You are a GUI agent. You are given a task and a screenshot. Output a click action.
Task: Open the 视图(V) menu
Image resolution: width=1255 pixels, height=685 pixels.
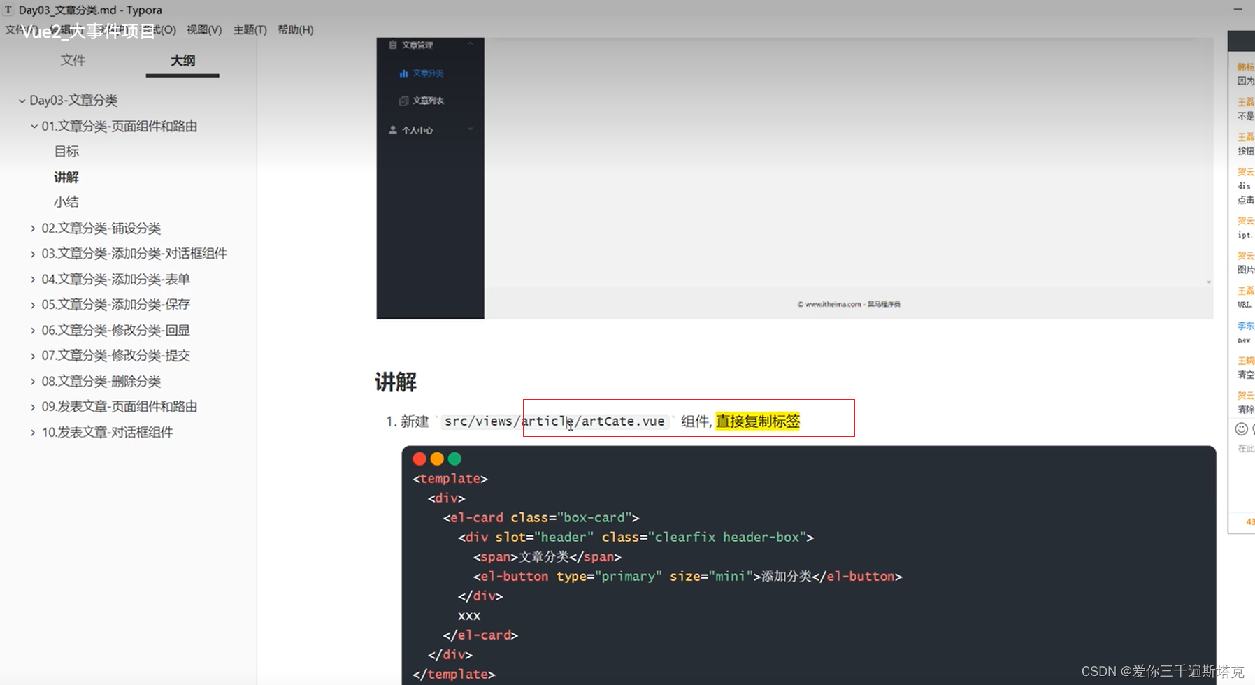pyautogui.click(x=203, y=29)
